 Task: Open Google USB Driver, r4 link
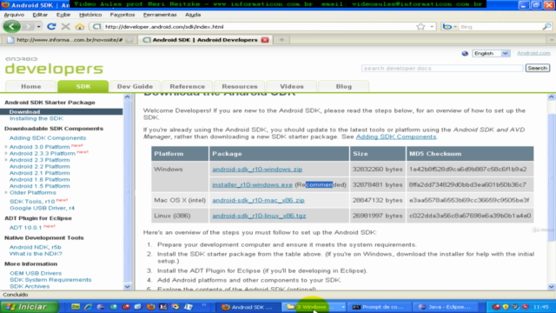click(x=42, y=208)
